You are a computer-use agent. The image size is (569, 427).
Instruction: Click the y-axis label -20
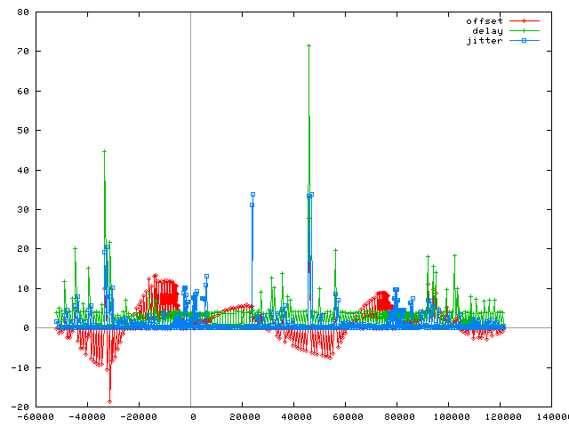[20, 407]
